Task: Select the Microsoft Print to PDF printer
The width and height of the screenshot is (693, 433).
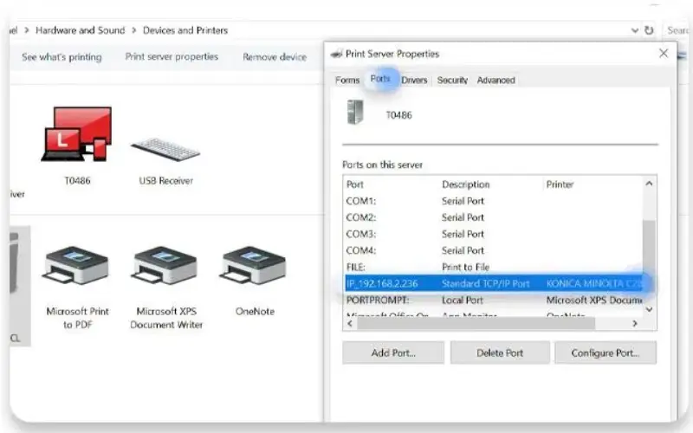Action: pyautogui.click(x=77, y=265)
